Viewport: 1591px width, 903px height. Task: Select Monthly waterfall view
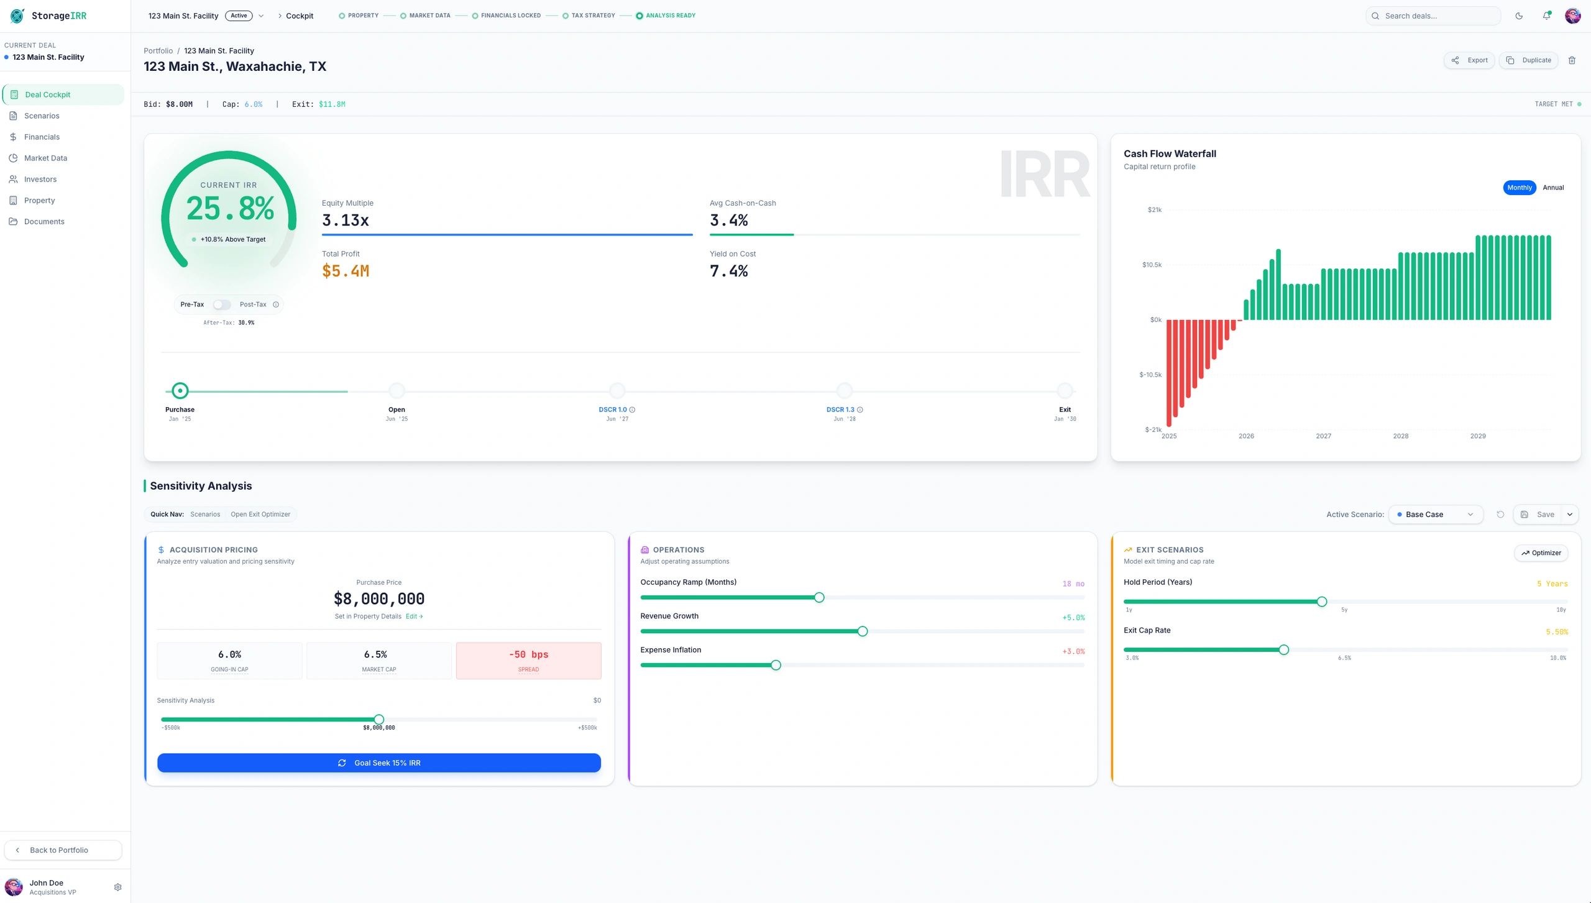[1519, 188]
